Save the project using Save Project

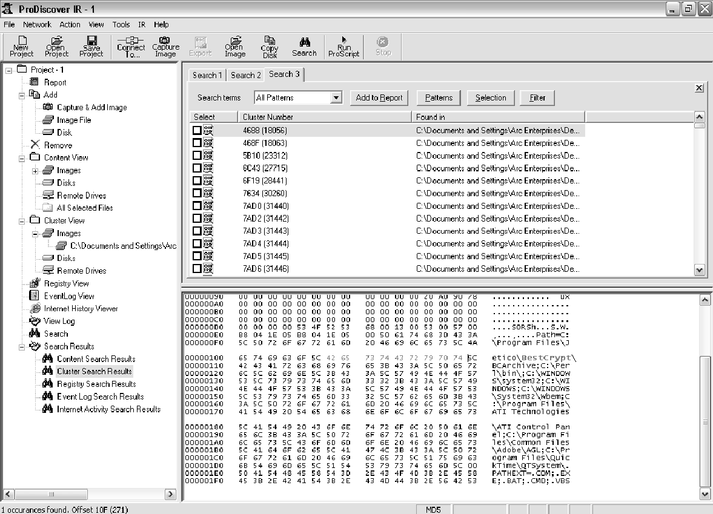pos(91,47)
